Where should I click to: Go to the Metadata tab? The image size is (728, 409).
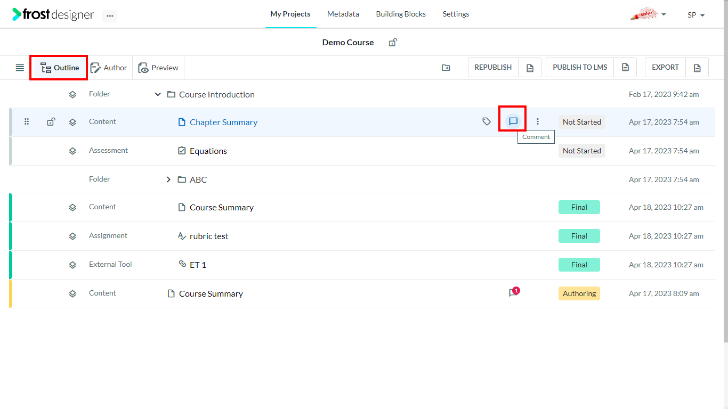point(343,14)
